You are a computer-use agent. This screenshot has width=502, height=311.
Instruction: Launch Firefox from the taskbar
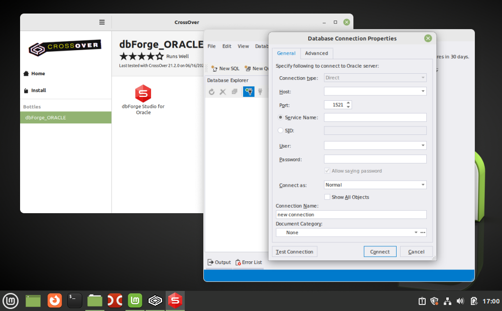54,301
